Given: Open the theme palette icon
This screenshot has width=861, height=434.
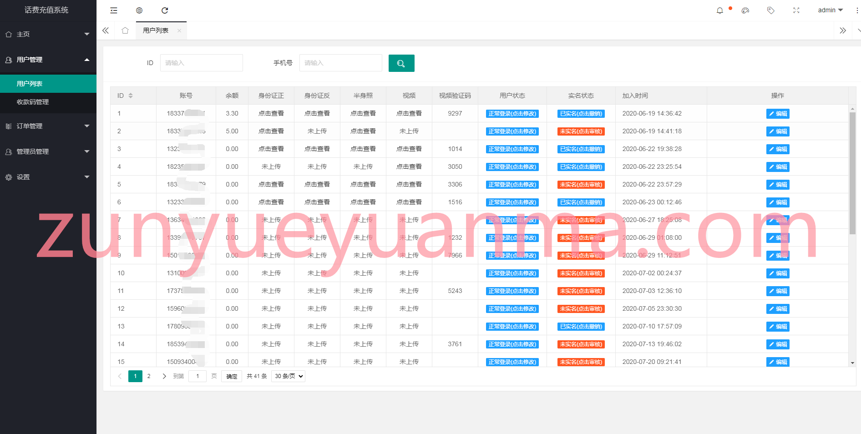Looking at the screenshot, I should pyautogui.click(x=745, y=10).
